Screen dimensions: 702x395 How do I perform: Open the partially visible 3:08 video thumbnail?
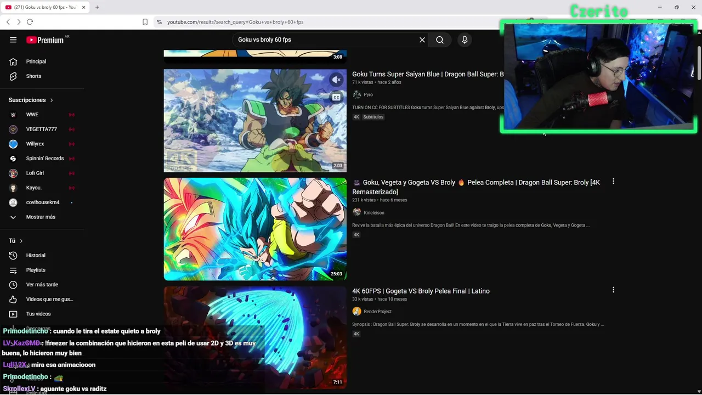click(255, 57)
